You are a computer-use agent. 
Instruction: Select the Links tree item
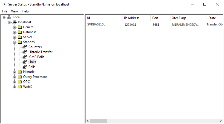pyautogui.click(x=32, y=62)
